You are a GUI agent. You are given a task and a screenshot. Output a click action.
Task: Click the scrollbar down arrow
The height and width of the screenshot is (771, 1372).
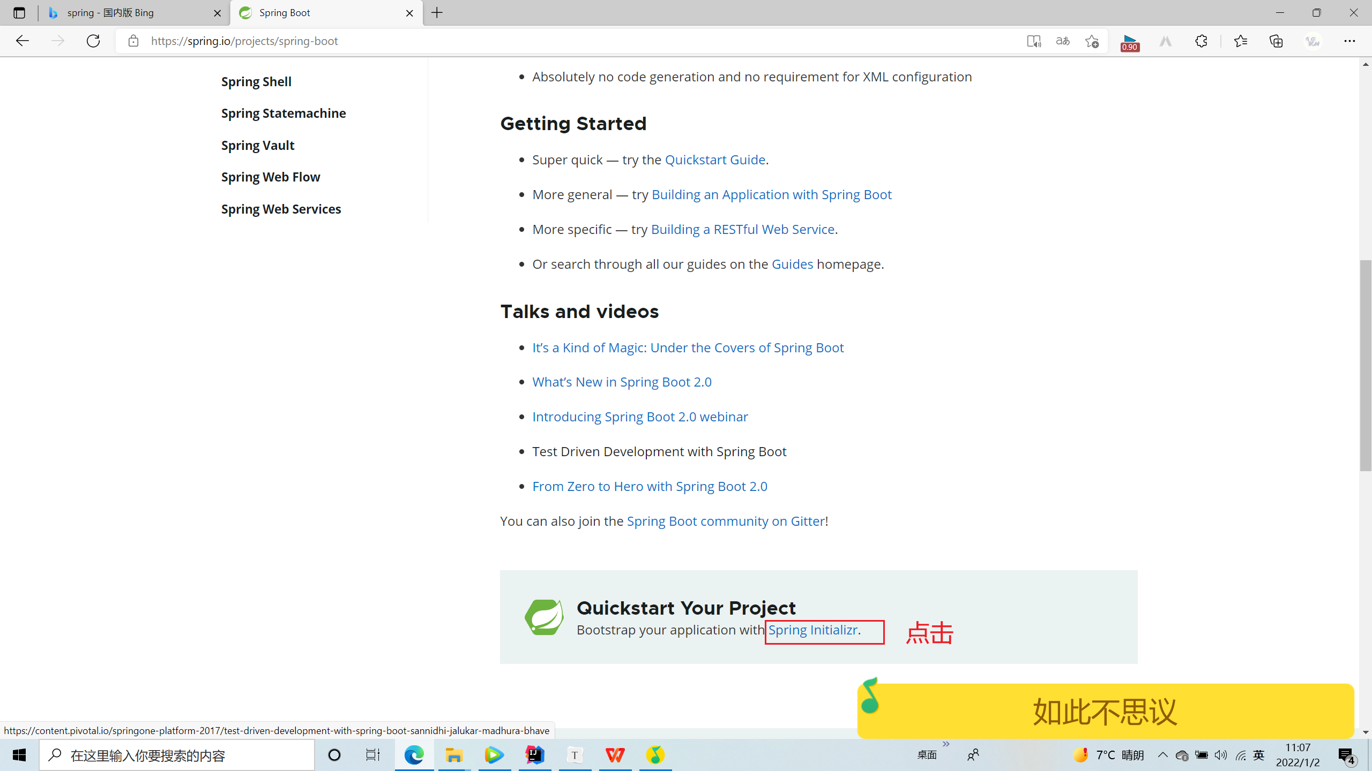click(x=1365, y=732)
